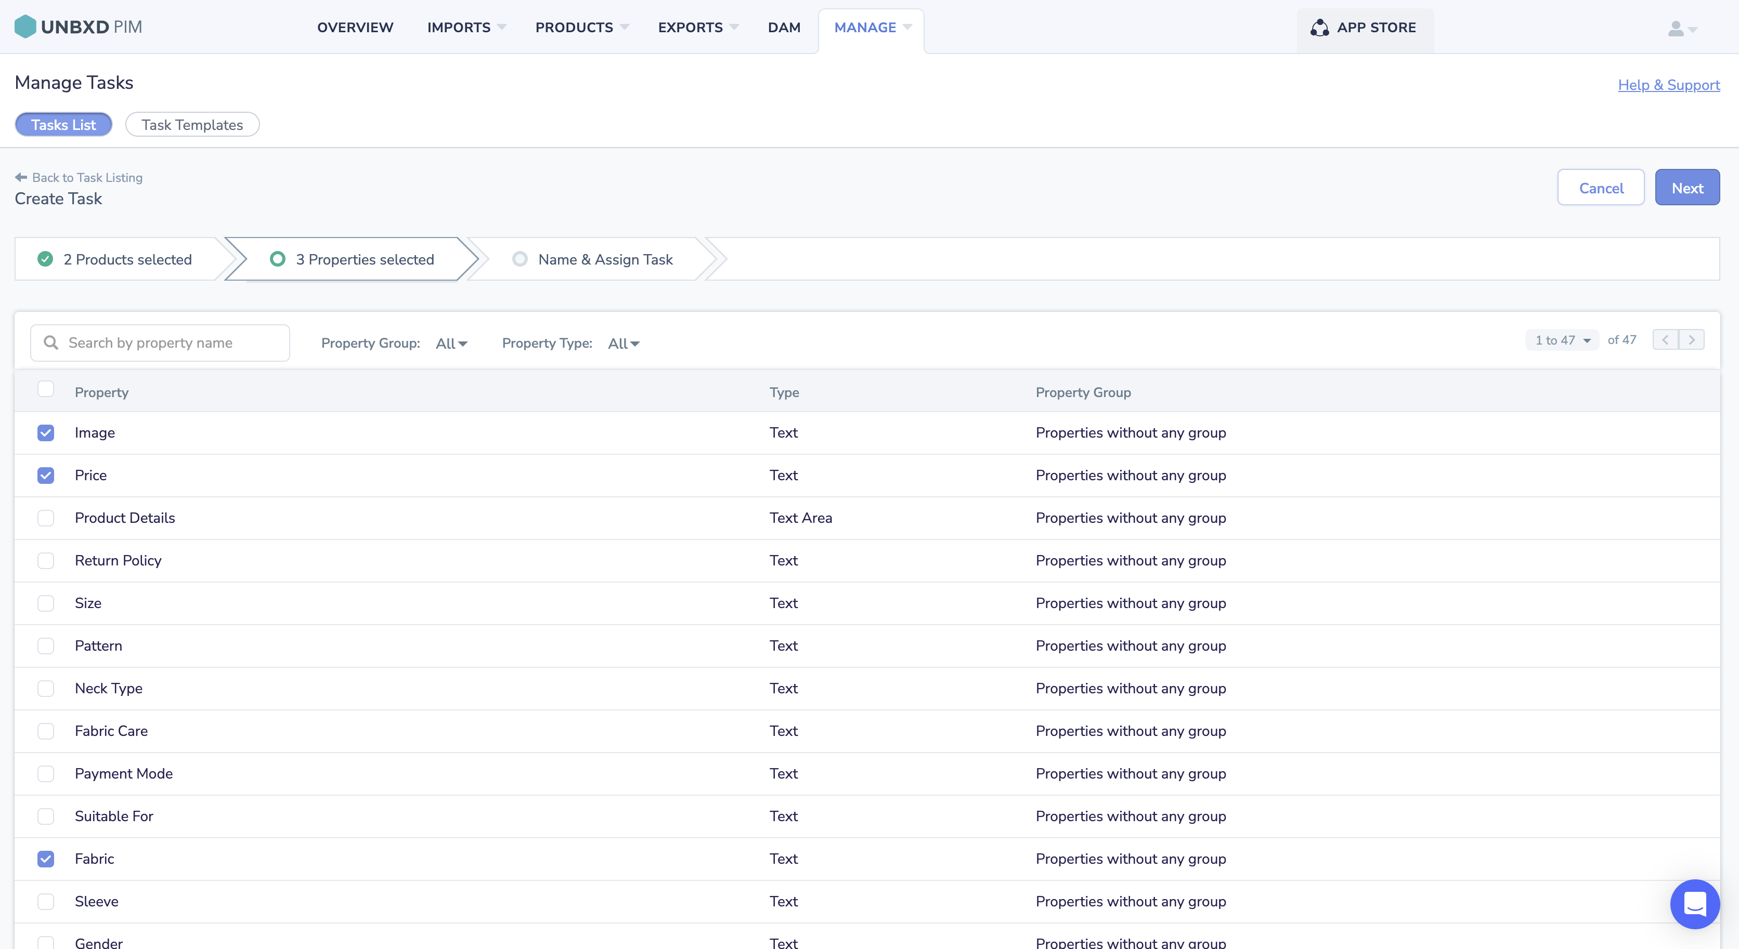
Task: Switch to Tasks List tab
Action: point(63,125)
